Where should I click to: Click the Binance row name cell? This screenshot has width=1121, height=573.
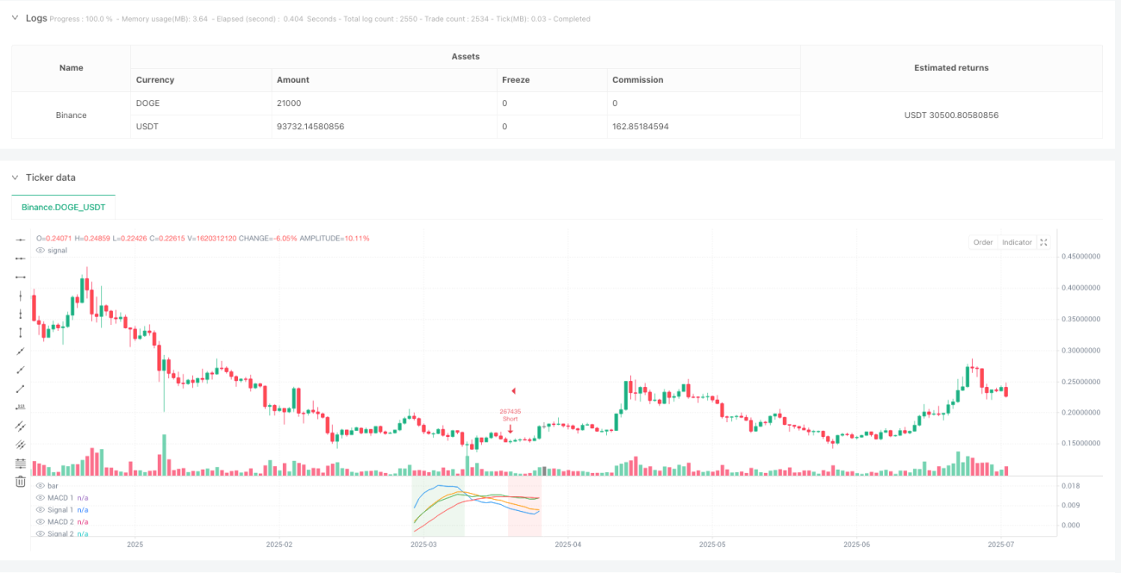71,115
